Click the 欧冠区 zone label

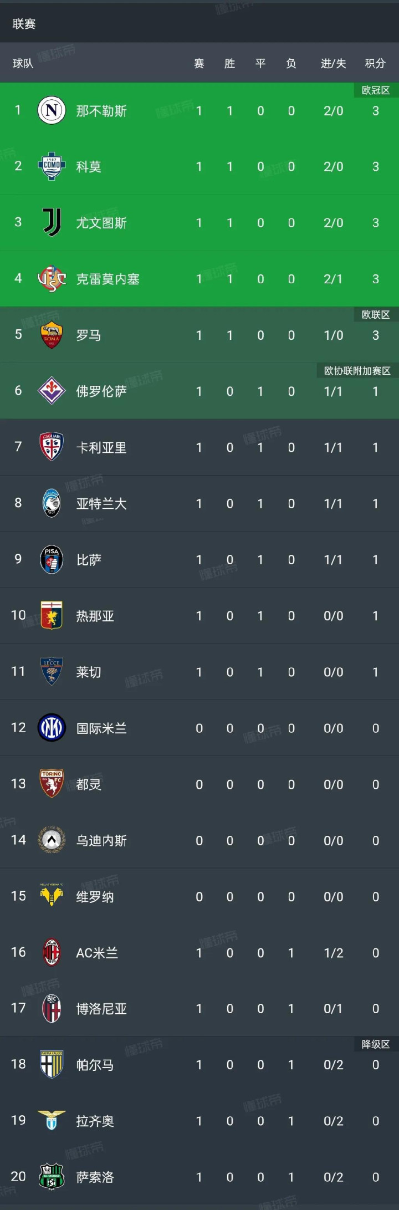pos(376,90)
